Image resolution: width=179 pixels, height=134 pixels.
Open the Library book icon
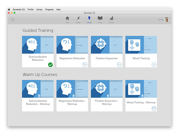(100, 18)
